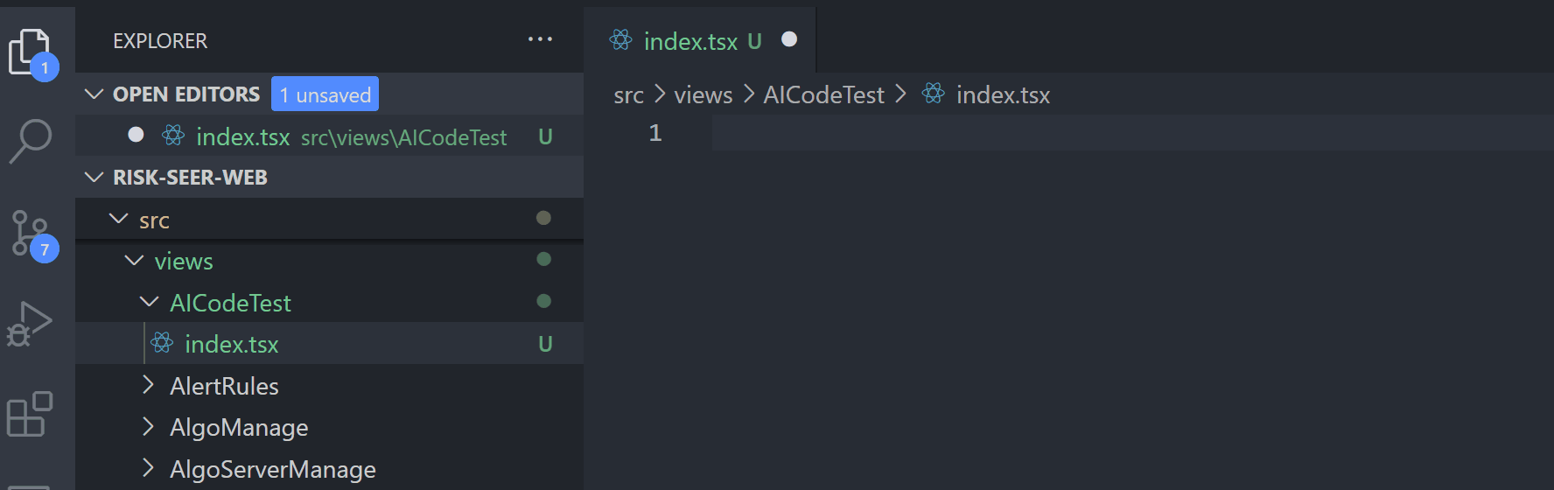This screenshot has width=1554, height=490.
Task: Click the U git status on tab
Action: pyautogui.click(x=754, y=41)
